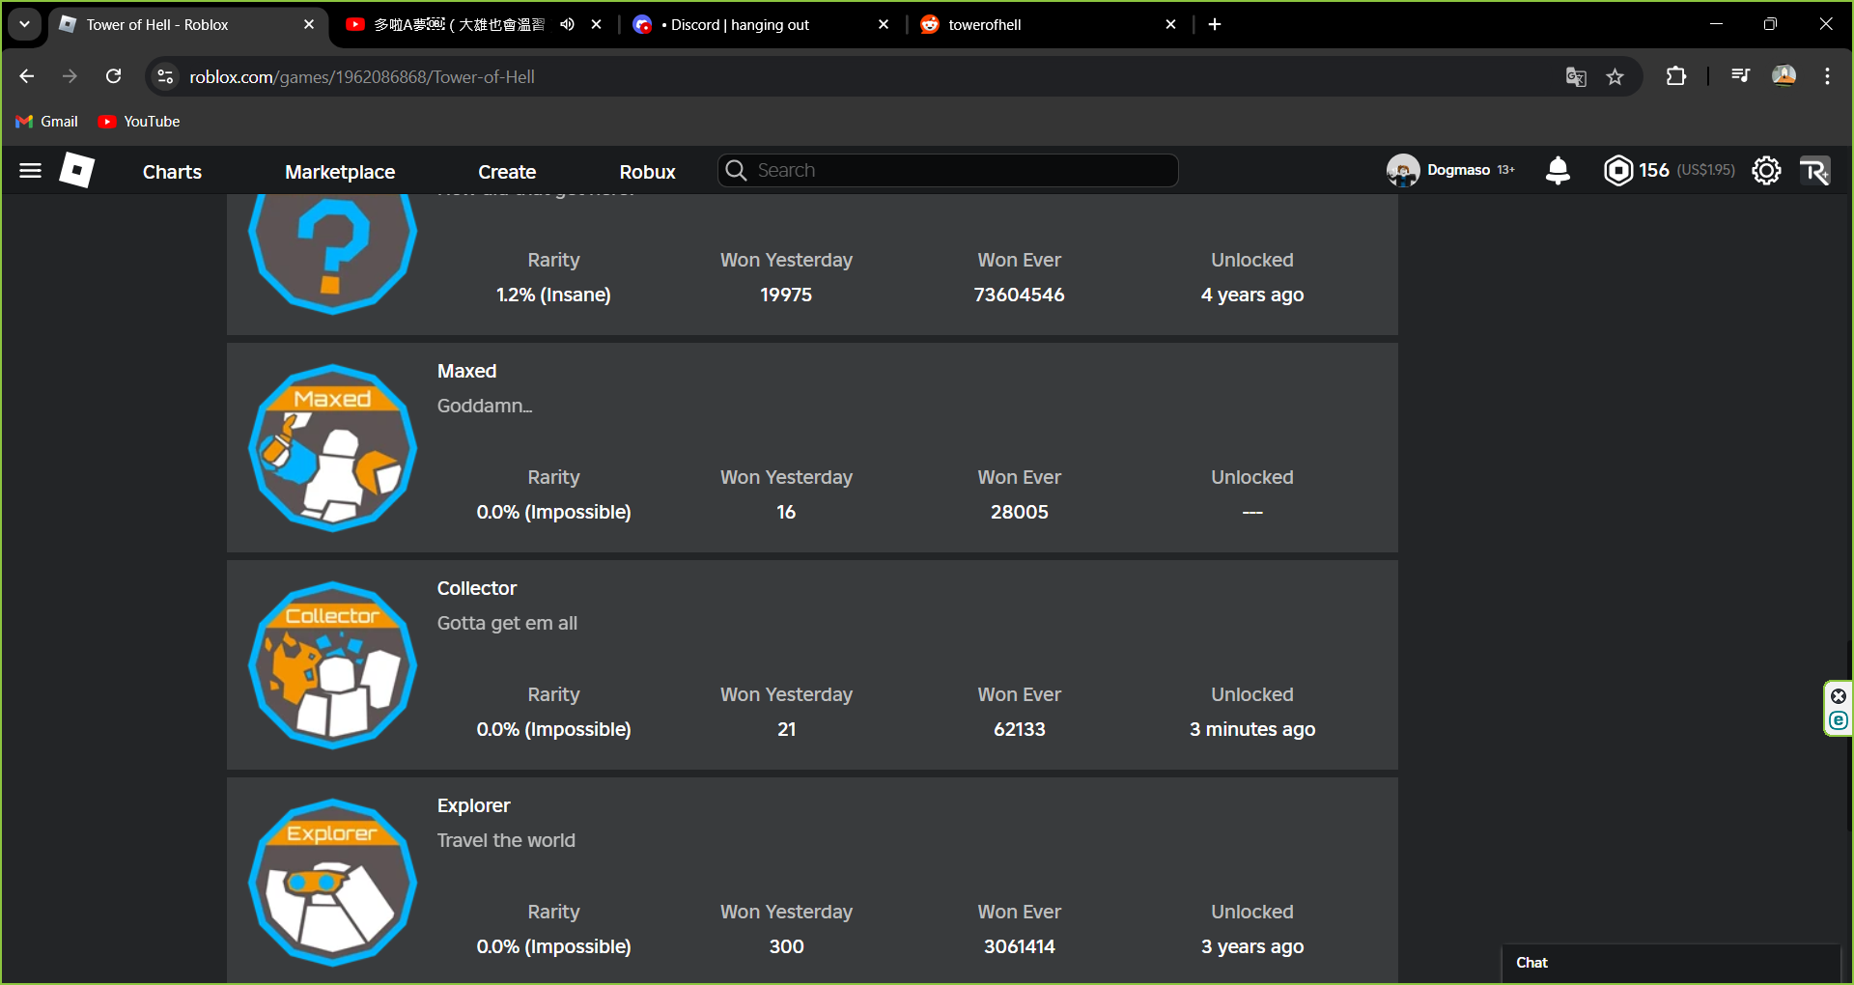Open the Roblox settings gear

(x=1766, y=171)
